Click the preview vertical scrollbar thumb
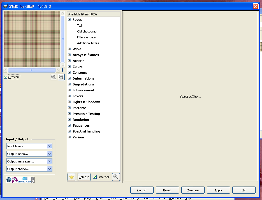Screen dimensions: 262x200 click(63, 39)
